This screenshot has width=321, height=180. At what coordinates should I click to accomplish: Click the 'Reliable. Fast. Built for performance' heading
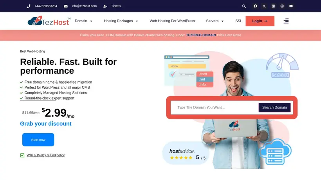[x=69, y=66]
